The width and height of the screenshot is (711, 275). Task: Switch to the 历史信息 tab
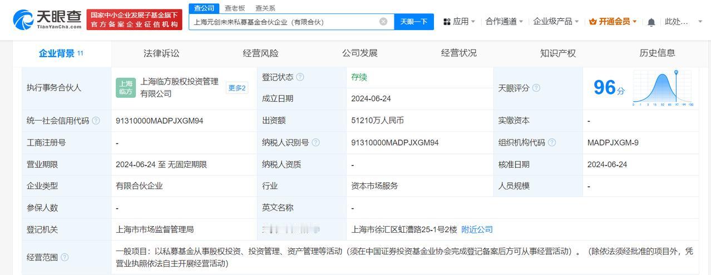(x=657, y=53)
